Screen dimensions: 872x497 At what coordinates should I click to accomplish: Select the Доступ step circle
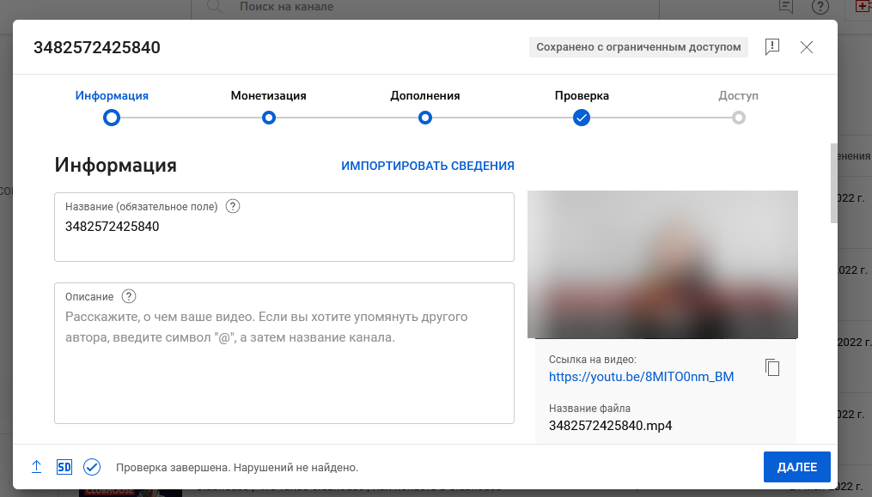pos(738,118)
